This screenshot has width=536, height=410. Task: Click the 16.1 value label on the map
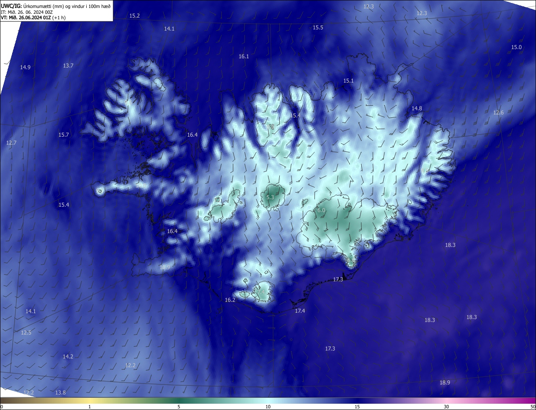(x=244, y=56)
